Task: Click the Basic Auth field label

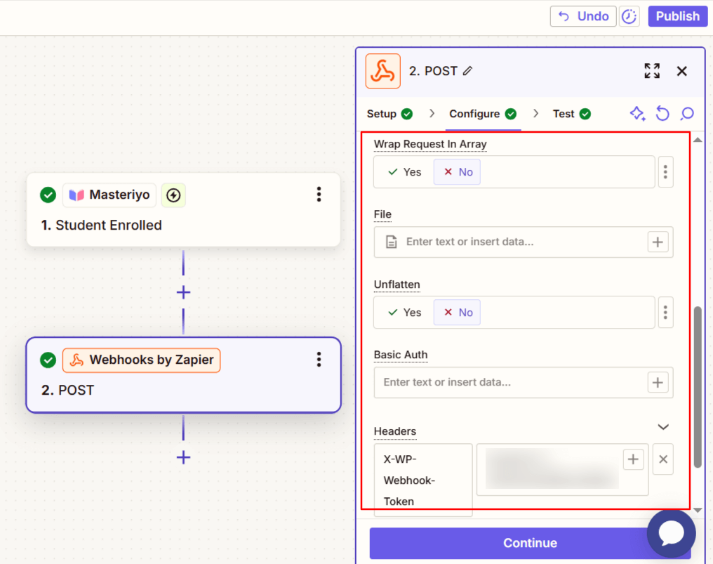Action: tap(401, 355)
